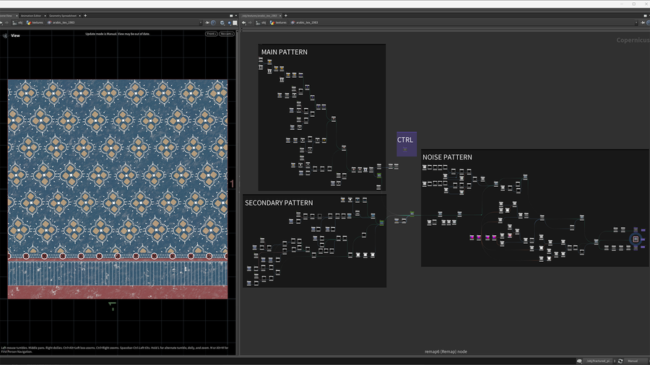Click the cook status brain icon
The image size is (650, 365).
pos(579,361)
